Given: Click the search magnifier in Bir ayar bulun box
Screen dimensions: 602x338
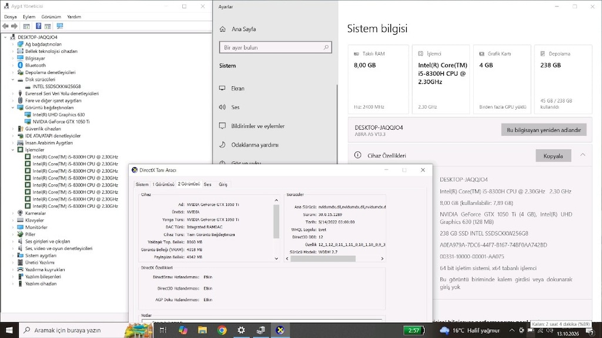Looking at the screenshot, I should [326, 48].
